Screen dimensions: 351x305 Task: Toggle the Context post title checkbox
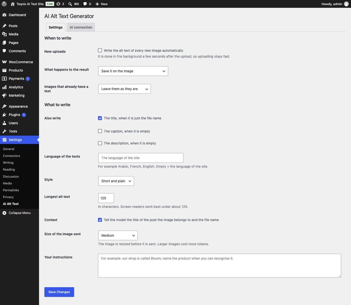coord(100,220)
